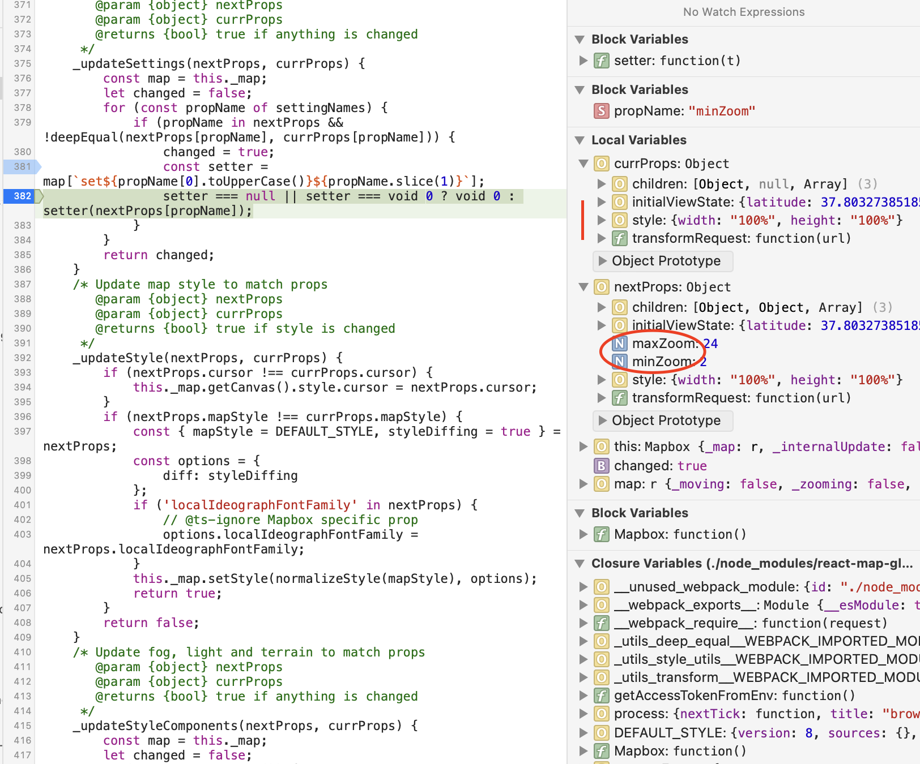Set a breakpoint on line 395 gutter
Screen dimensions: 920x764
point(22,402)
